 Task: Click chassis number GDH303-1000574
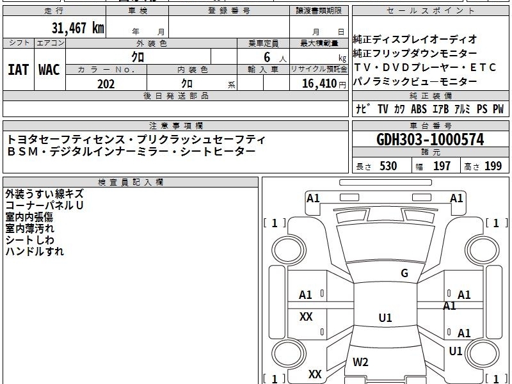click(x=430, y=140)
